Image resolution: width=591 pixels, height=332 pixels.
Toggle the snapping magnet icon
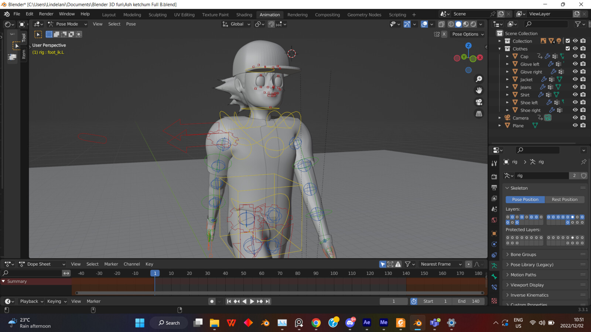click(x=271, y=24)
